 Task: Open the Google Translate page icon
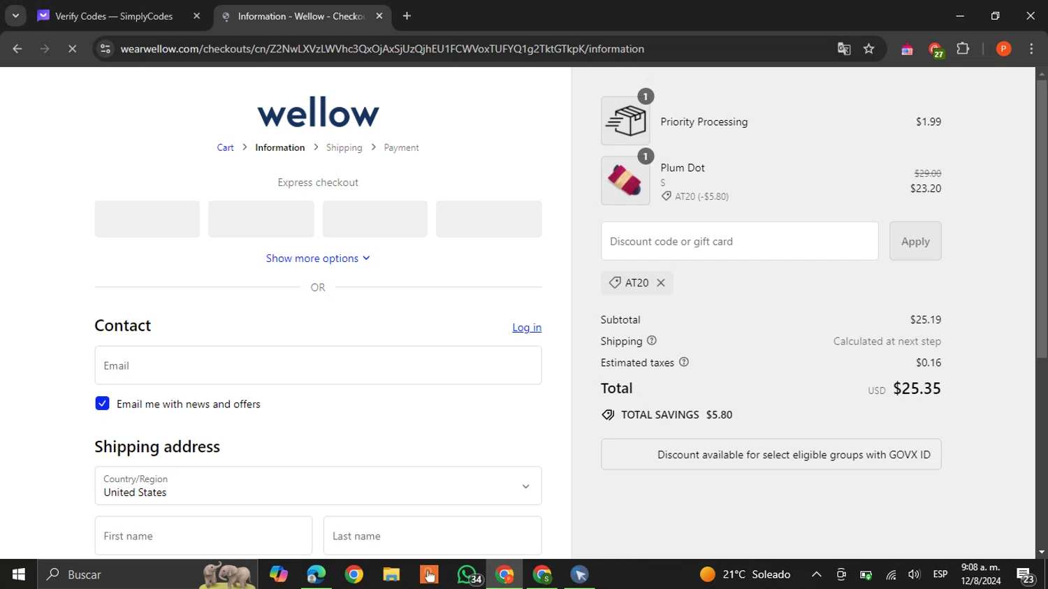tap(844, 49)
